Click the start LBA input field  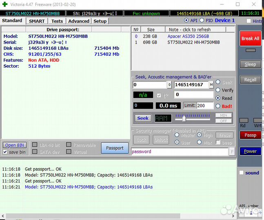[150, 85]
